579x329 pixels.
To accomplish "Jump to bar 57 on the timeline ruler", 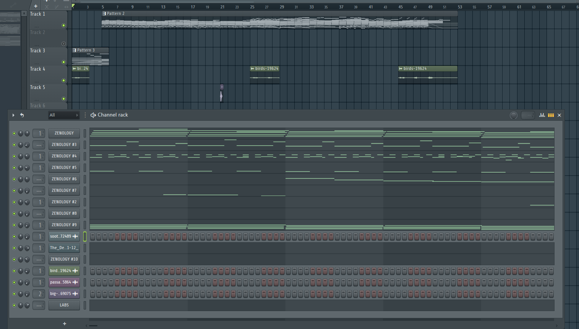I will click(489, 7).
